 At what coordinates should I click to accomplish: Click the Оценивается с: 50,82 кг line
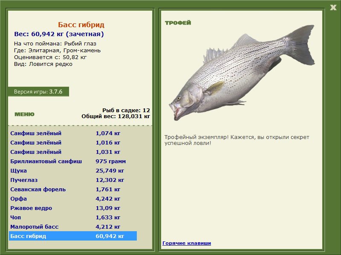tap(50, 57)
